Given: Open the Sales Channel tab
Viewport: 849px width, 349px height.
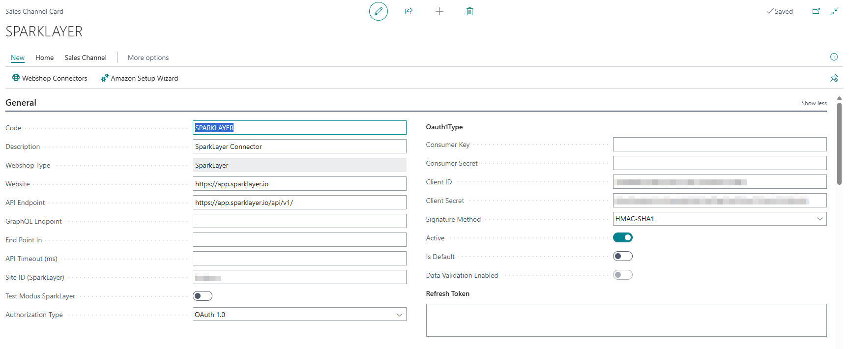Looking at the screenshot, I should (x=86, y=58).
